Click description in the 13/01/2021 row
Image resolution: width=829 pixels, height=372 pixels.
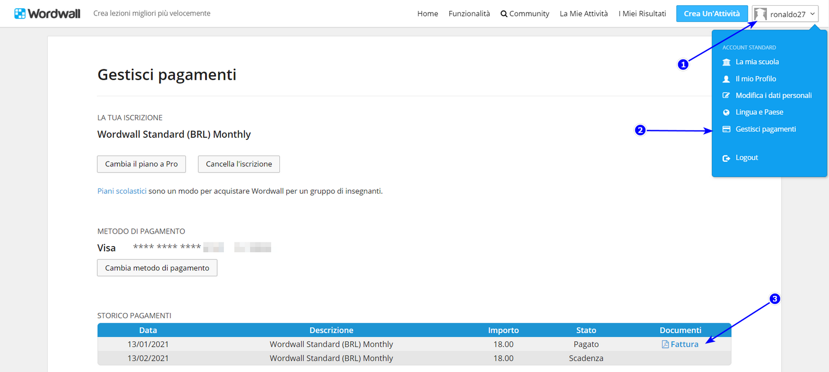pos(331,345)
